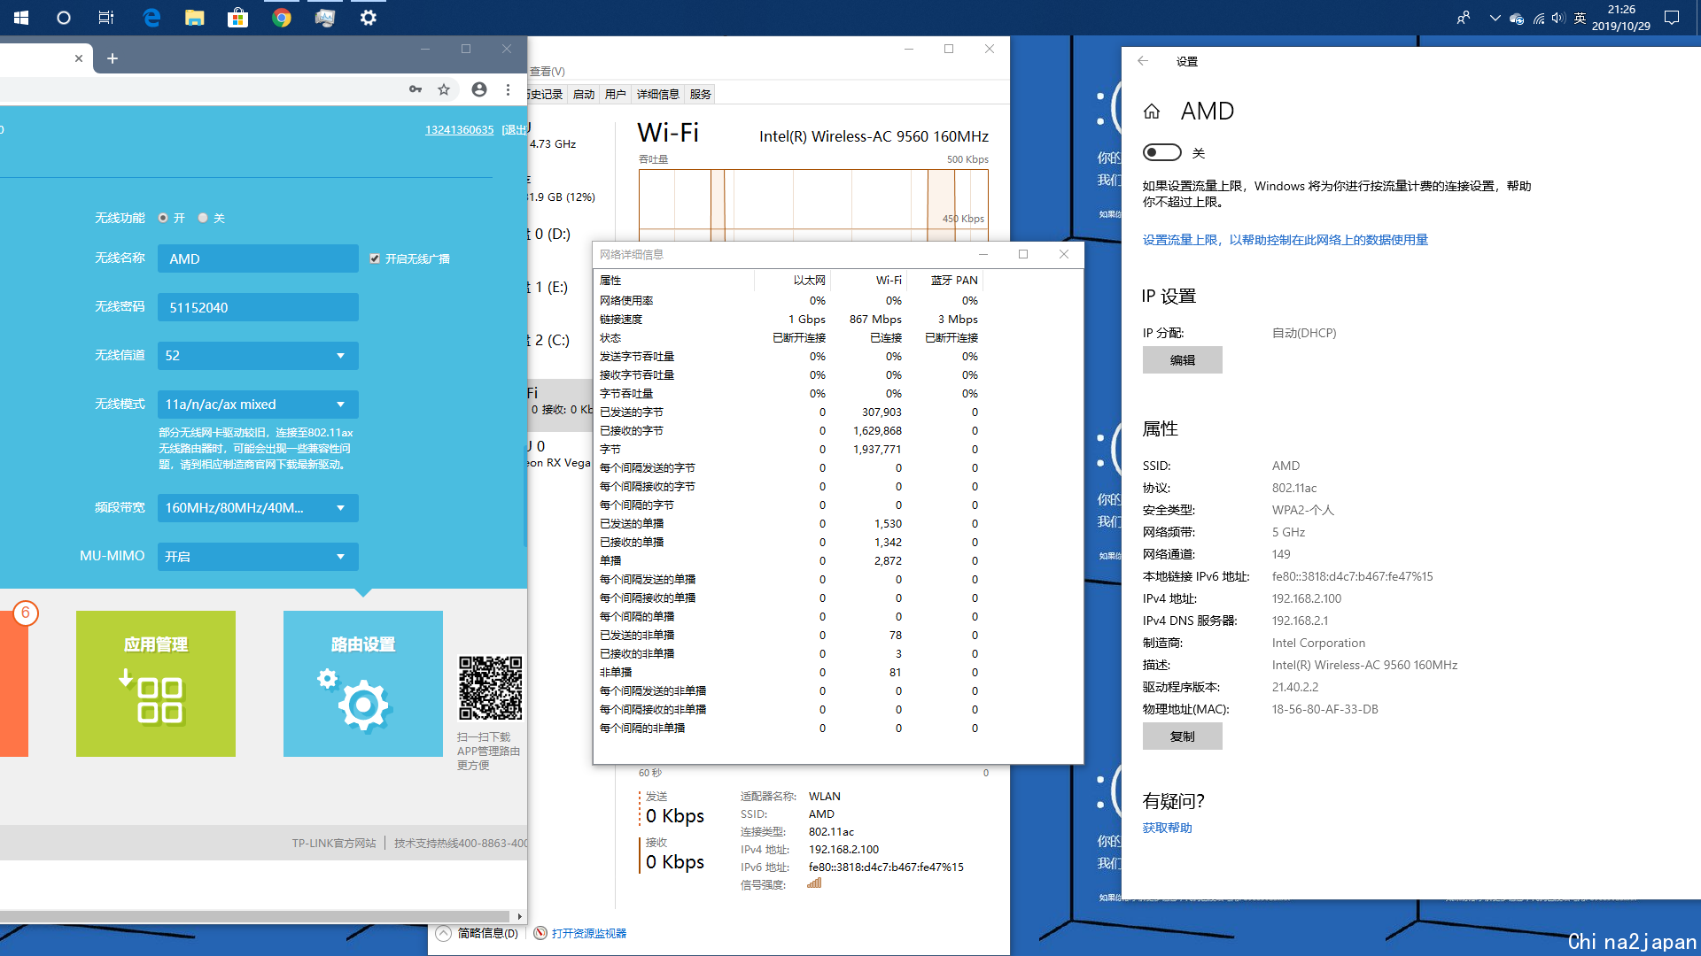Open Chrome saved password key icon
1701x956 pixels.
tap(416, 89)
